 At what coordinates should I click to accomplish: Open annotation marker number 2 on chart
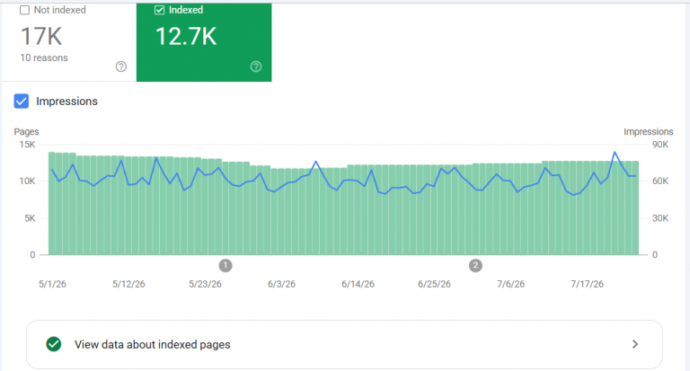click(x=475, y=265)
